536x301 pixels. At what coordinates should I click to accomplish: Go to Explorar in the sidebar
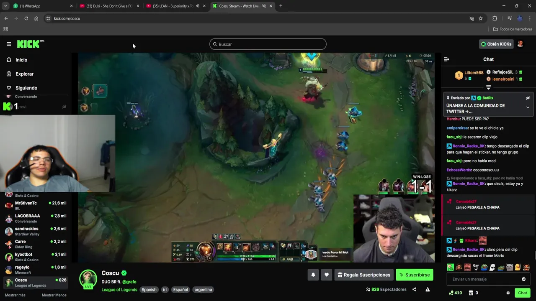coord(24,74)
